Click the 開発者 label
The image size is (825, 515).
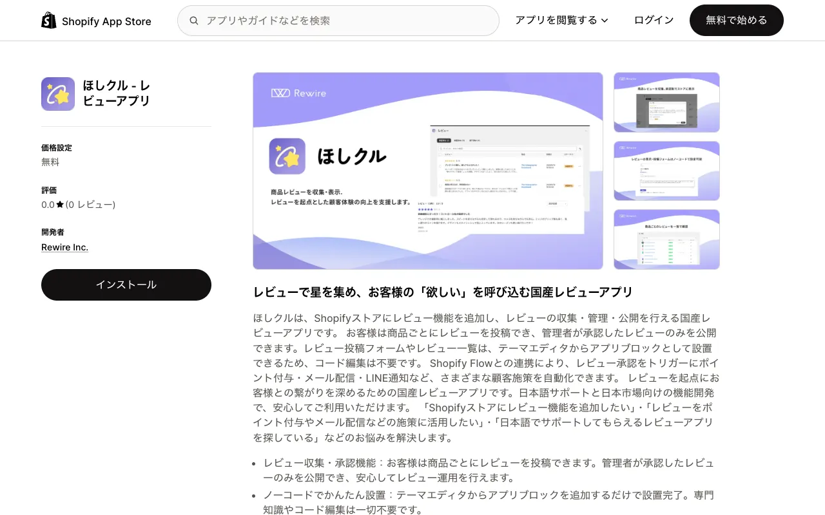tap(53, 232)
